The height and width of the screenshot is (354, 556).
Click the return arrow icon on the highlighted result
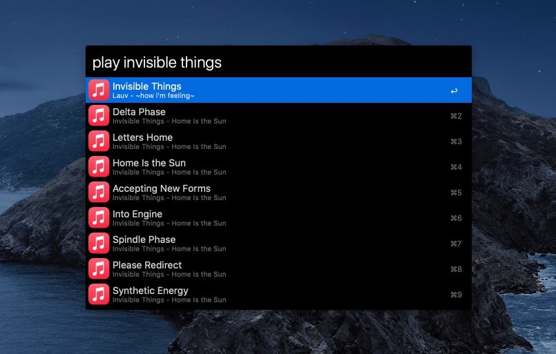(454, 91)
